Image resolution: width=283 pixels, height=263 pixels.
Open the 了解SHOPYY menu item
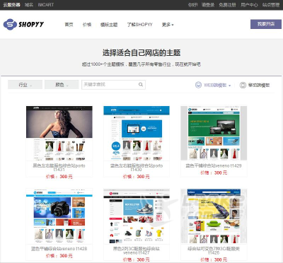[x=139, y=25]
